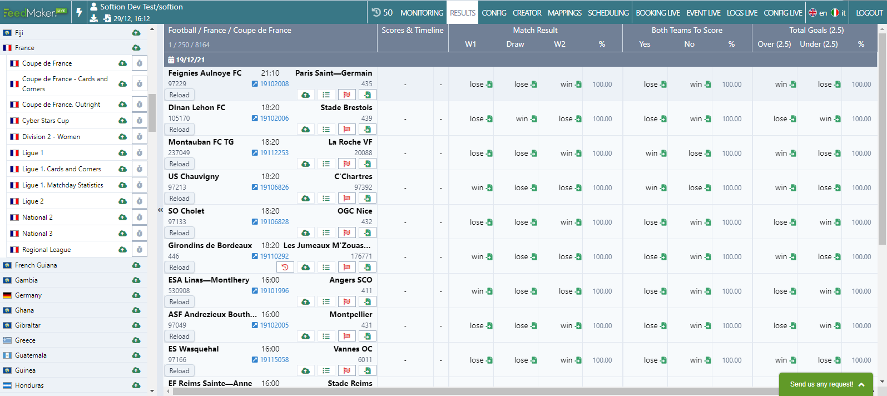Select Ligue 1. Cards and Corners league
Viewport: 887px width, 396px height.
[x=61, y=169]
